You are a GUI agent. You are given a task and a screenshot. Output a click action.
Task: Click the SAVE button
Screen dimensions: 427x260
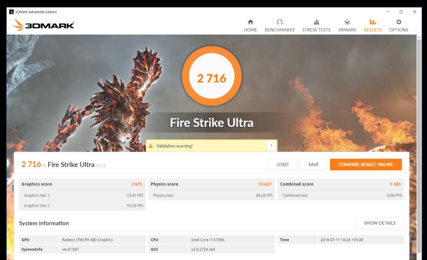pyautogui.click(x=313, y=164)
